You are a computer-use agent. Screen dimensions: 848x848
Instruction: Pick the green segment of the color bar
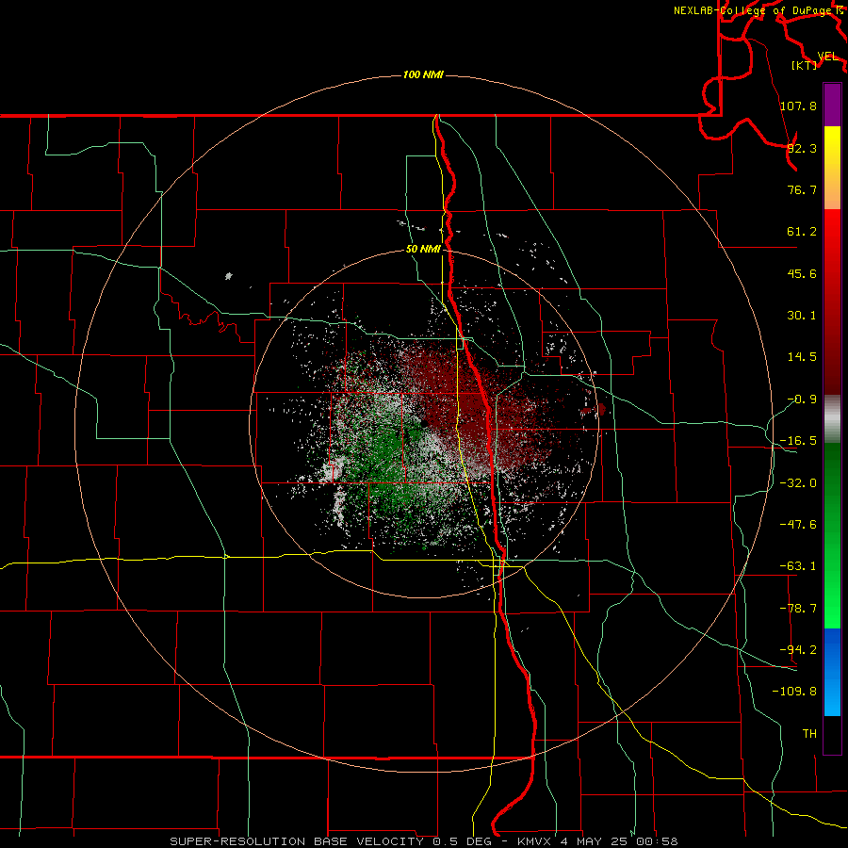[832, 535]
